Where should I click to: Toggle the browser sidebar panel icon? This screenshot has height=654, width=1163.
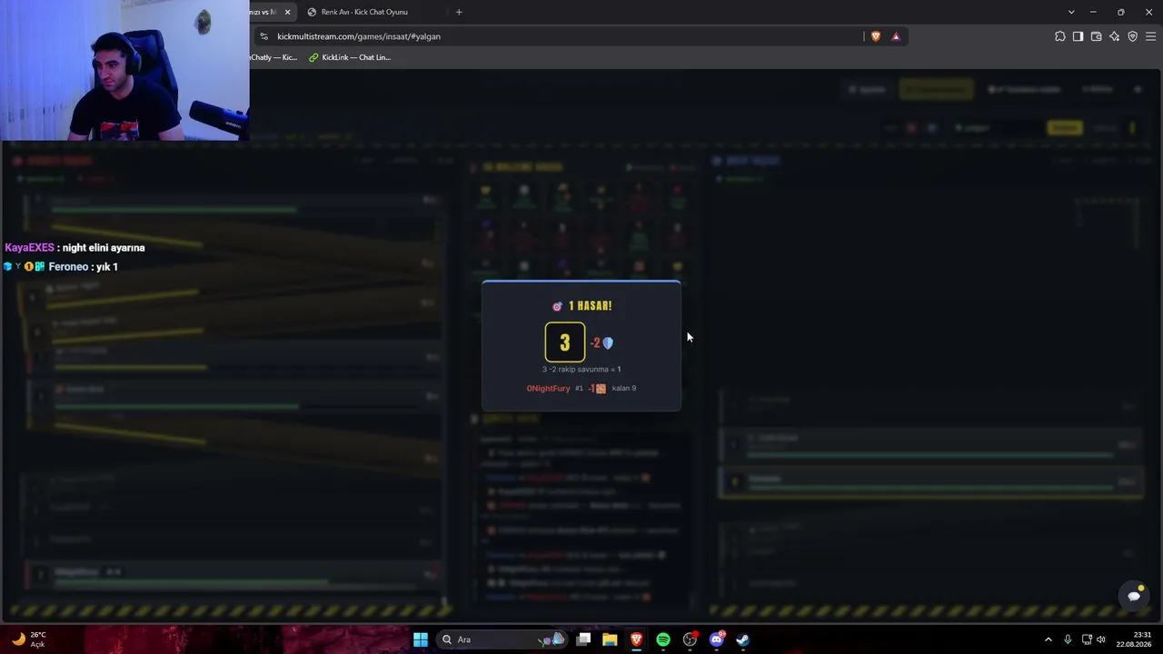coord(1078,36)
